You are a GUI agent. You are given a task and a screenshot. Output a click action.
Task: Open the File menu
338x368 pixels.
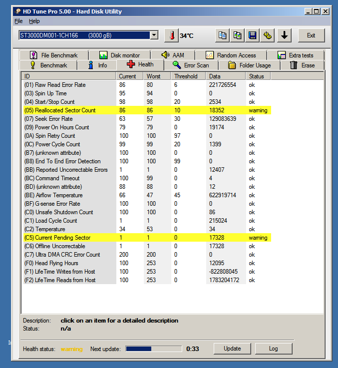18,21
